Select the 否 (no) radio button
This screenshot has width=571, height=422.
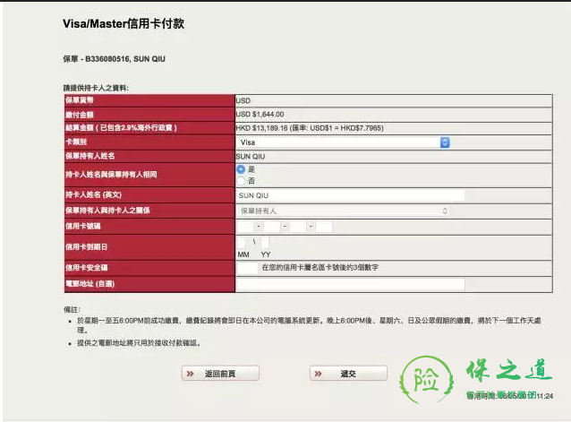point(241,181)
